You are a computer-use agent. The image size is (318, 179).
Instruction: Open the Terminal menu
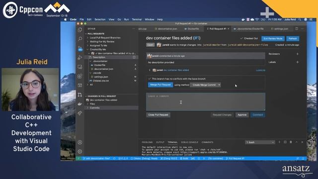click(x=137, y=19)
